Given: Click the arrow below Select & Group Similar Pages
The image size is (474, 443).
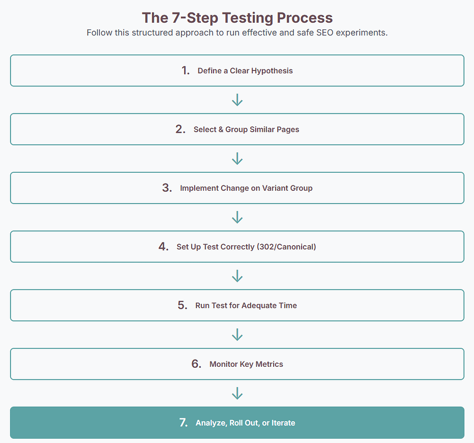Looking at the screenshot, I should point(237,158).
